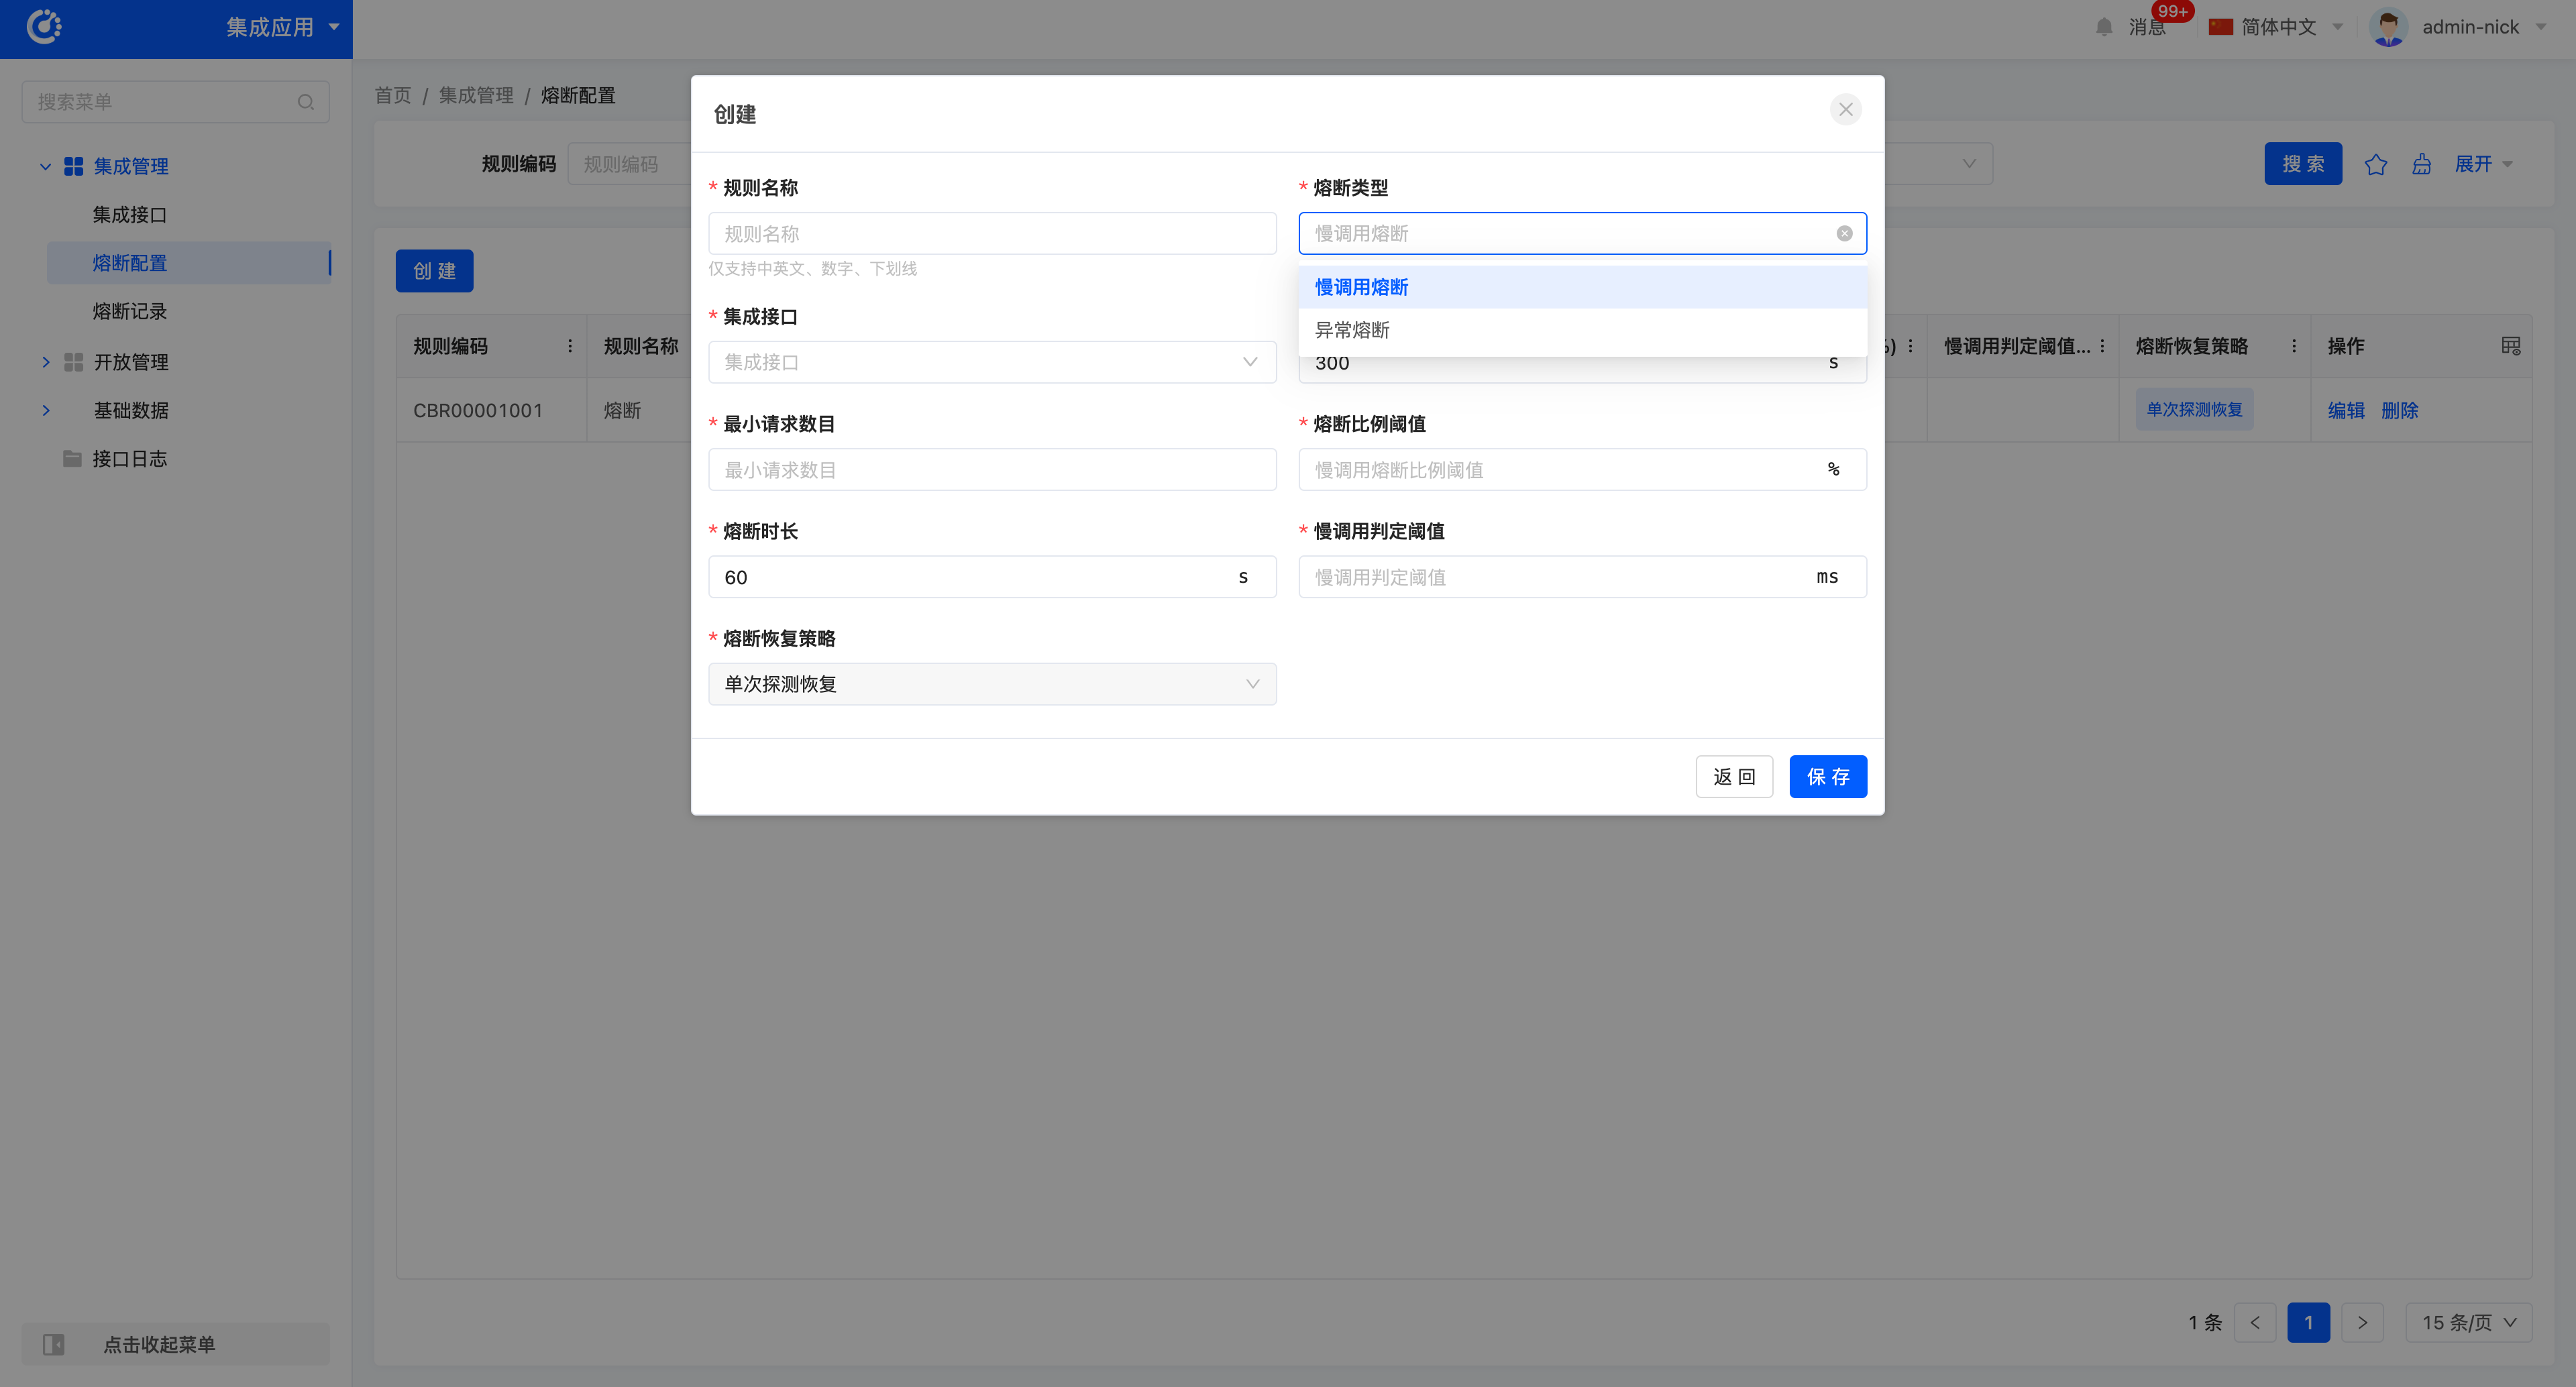Click the notification bell icon
Viewport: 2576px width, 1387px height.
(x=2104, y=27)
